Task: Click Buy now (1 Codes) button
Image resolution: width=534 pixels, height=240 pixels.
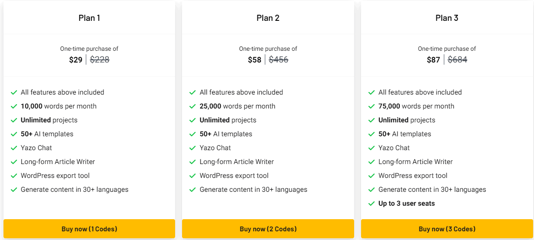Action: click(89, 229)
